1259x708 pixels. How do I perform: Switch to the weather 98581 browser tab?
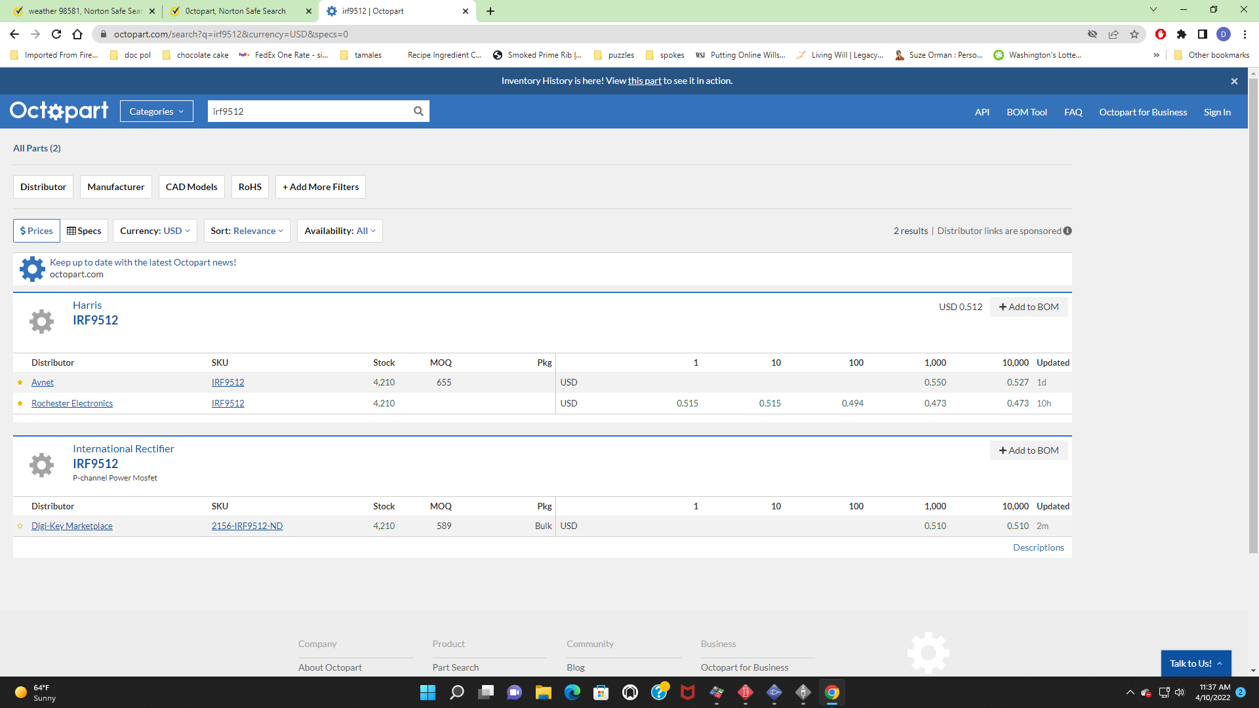(x=84, y=11)
